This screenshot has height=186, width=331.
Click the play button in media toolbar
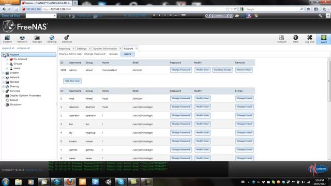pyautogui.click(x=159, y=16)
